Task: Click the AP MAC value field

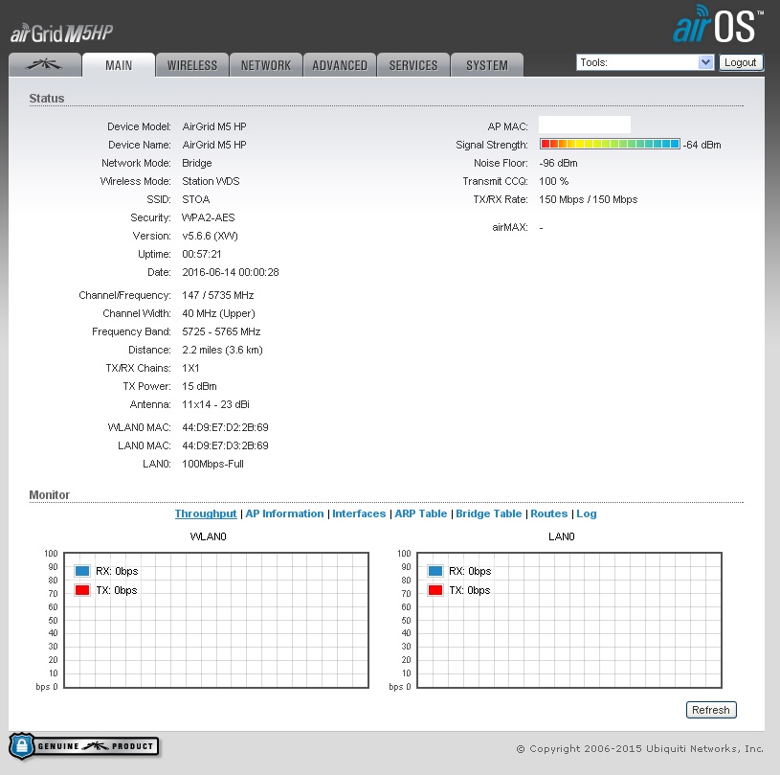Action: 585,125
